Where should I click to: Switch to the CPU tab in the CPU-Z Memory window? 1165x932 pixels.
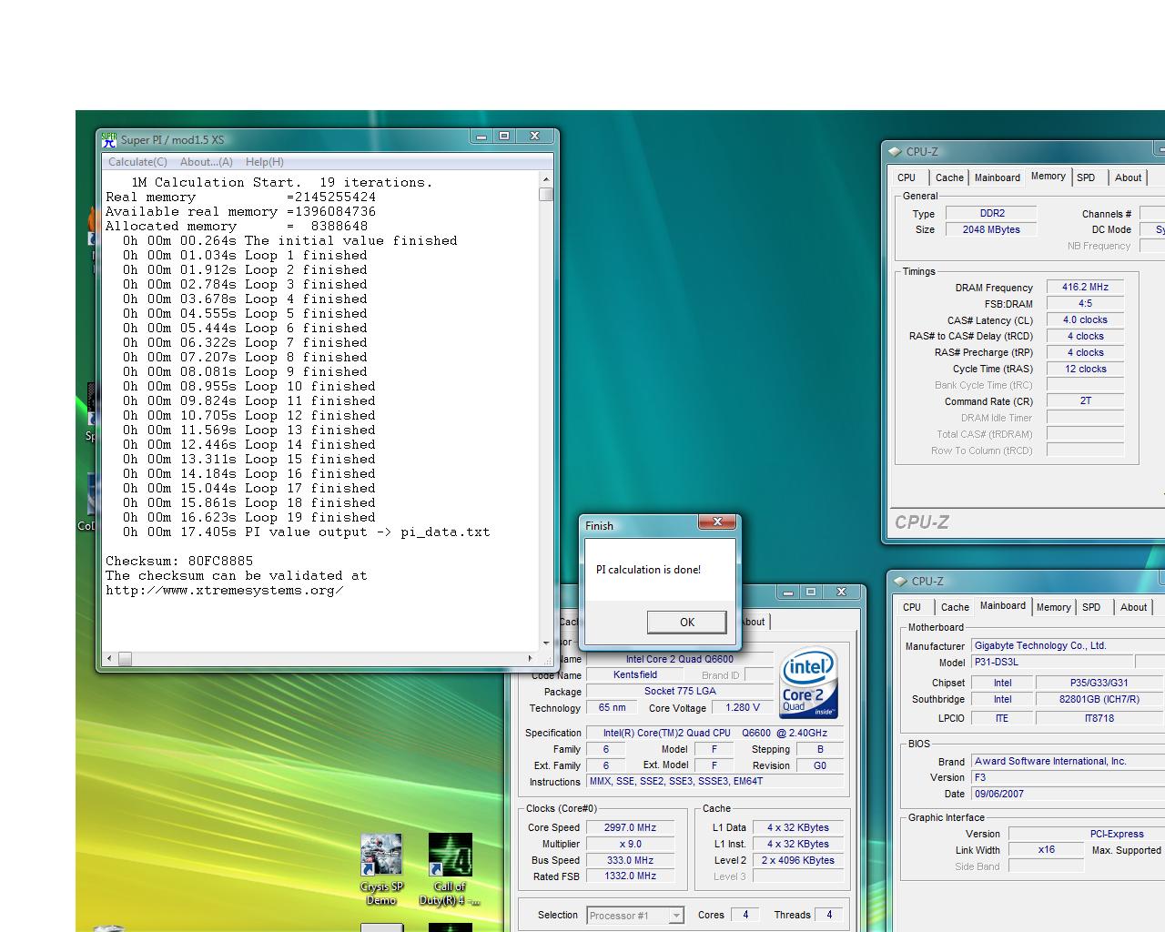click(907, 177)
